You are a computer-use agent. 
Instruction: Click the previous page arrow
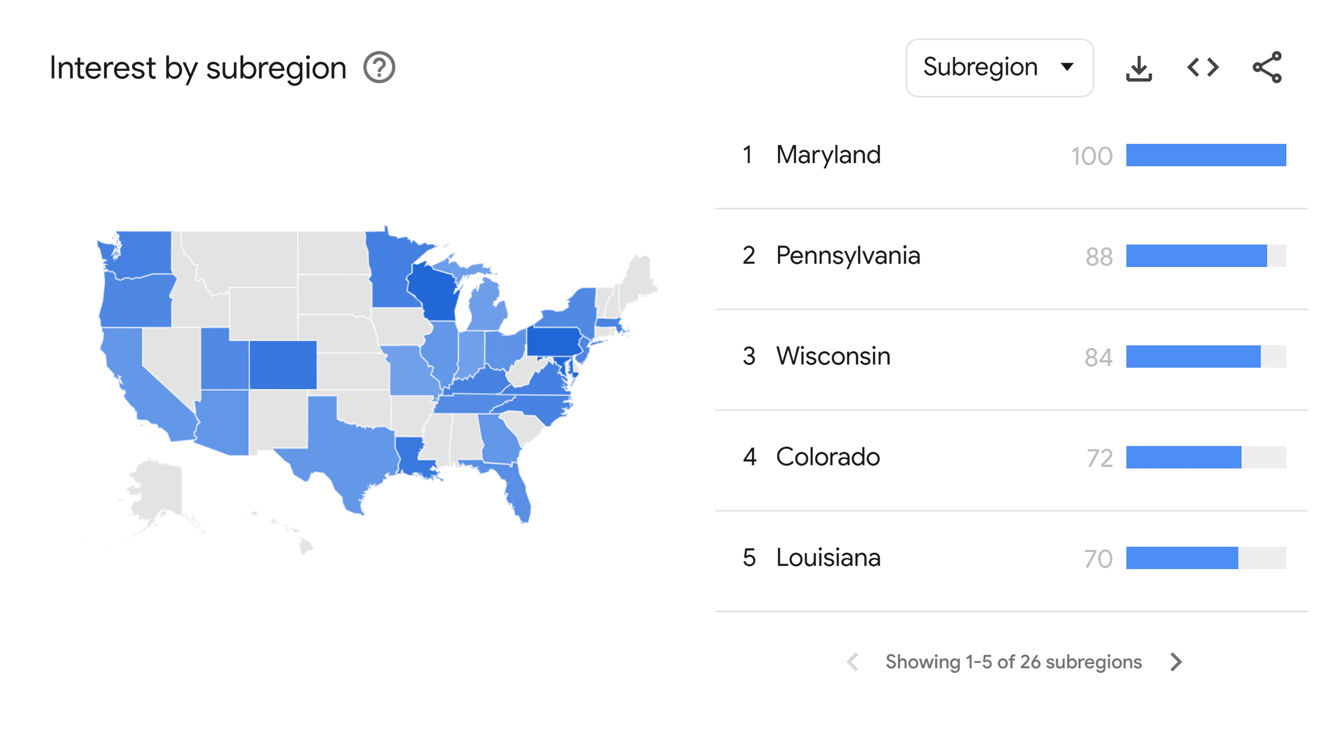click(x=852, y=663)
